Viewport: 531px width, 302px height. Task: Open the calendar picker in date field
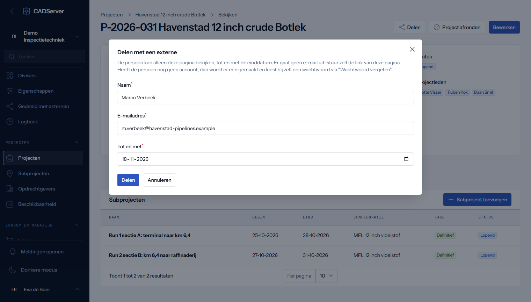[x=406, y=159]
